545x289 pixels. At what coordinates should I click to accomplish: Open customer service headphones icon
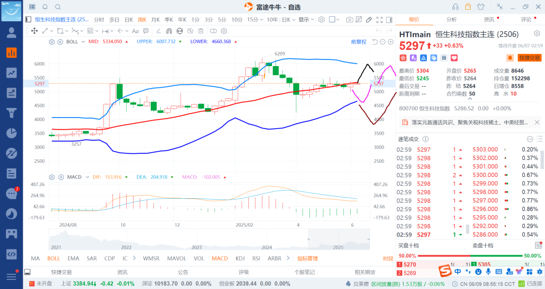pos(455,7)
